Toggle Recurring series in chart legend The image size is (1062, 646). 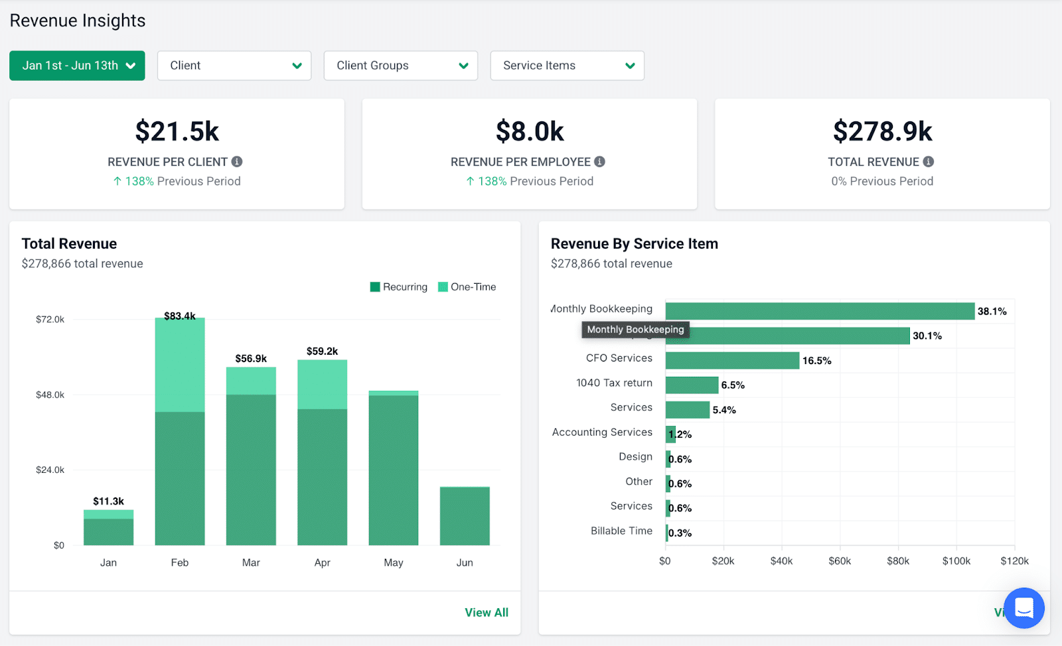[x=399, y=287]
